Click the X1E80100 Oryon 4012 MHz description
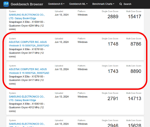150x127 pixels. pos(27,107)
